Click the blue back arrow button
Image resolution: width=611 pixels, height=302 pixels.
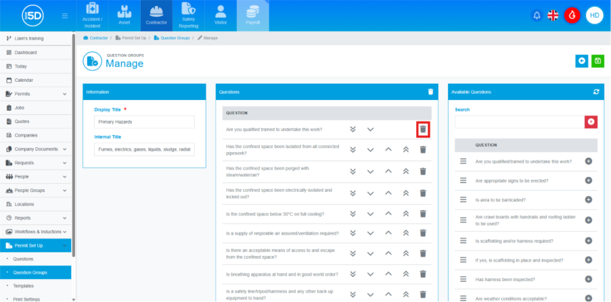pos(581,61)
